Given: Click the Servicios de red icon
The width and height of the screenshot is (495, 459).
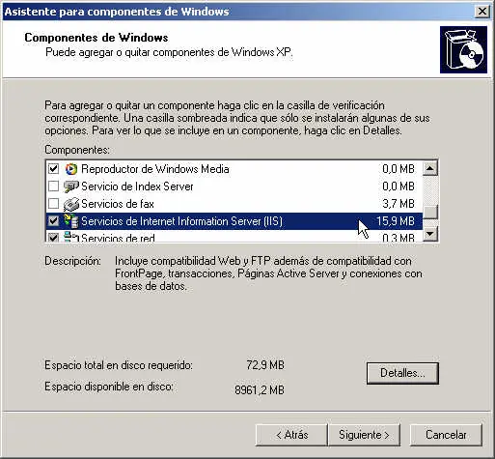Looking at the screenshot, I should tap(71, 237).
